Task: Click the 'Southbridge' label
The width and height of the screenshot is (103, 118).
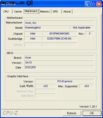Action: (x=15, y=39)
